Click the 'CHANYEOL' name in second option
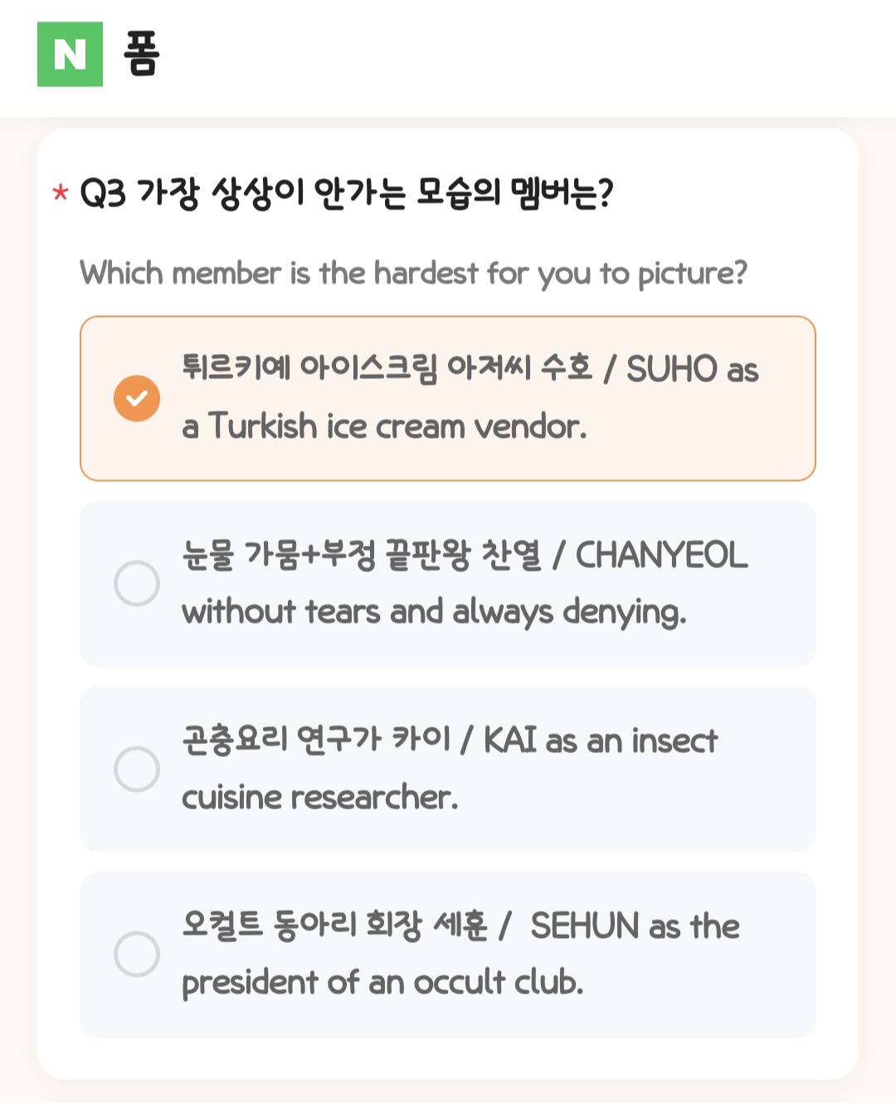Viewport: 896px width, 1103px height. 661,555
